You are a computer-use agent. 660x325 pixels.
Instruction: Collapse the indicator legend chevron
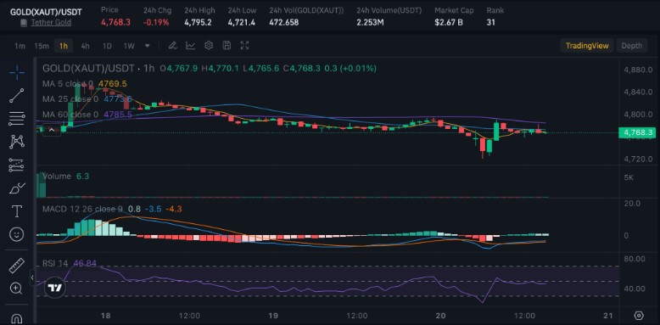pyautogui.click(x=52, y=131)
